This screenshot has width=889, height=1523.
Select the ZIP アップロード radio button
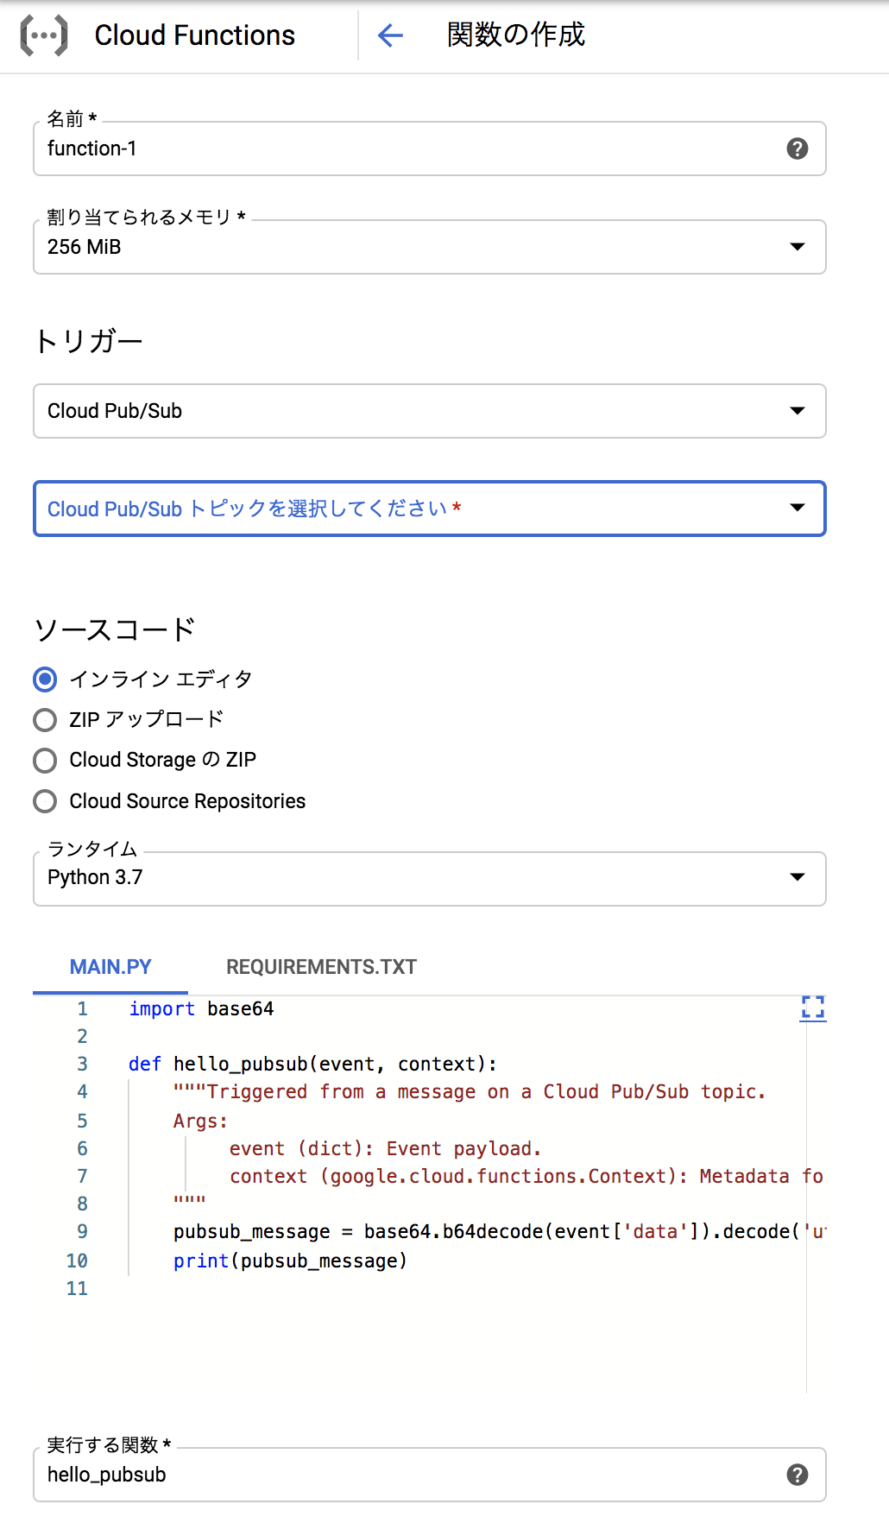pyautogui.click(x=45, y=720)
